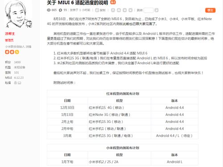
Task: Click numbered point 1 about Android 4.4
Action: pyautogui.click(x=100, y=53)
